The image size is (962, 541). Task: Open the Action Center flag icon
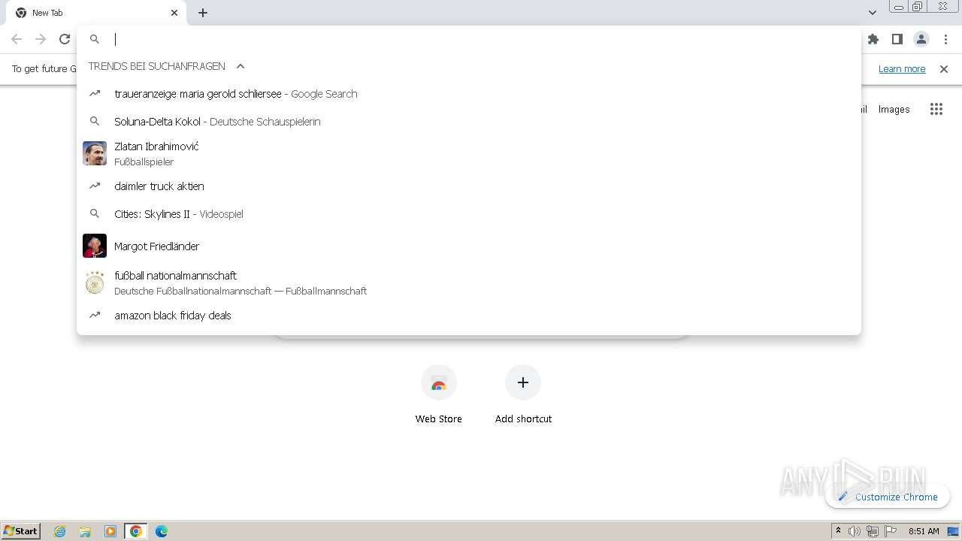coord(891,531)
